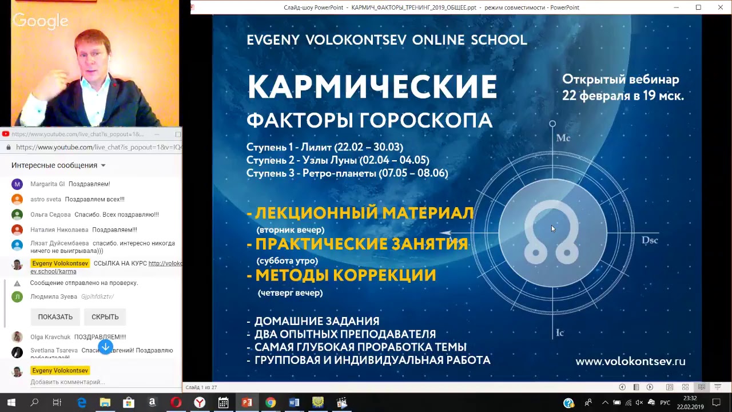Screen dimensions: 732x412
Task: Select Ольга Седова chat message
Action: pyautogui.click(x=94, y=215)
